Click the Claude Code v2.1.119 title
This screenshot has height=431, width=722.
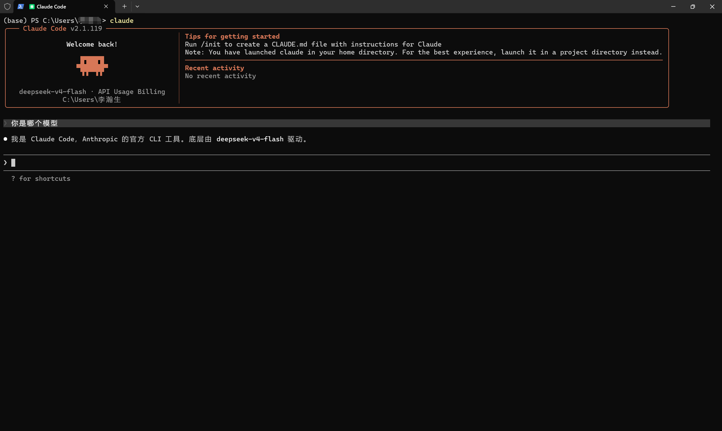click(62, 28)
